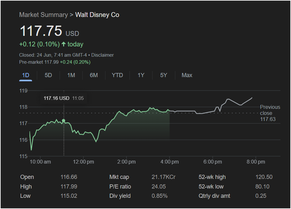Switch to the 5Y tab

[163, 75]
